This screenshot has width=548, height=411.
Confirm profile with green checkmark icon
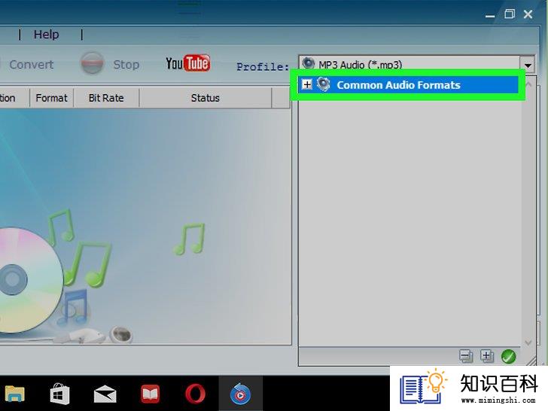pos(509,357)
